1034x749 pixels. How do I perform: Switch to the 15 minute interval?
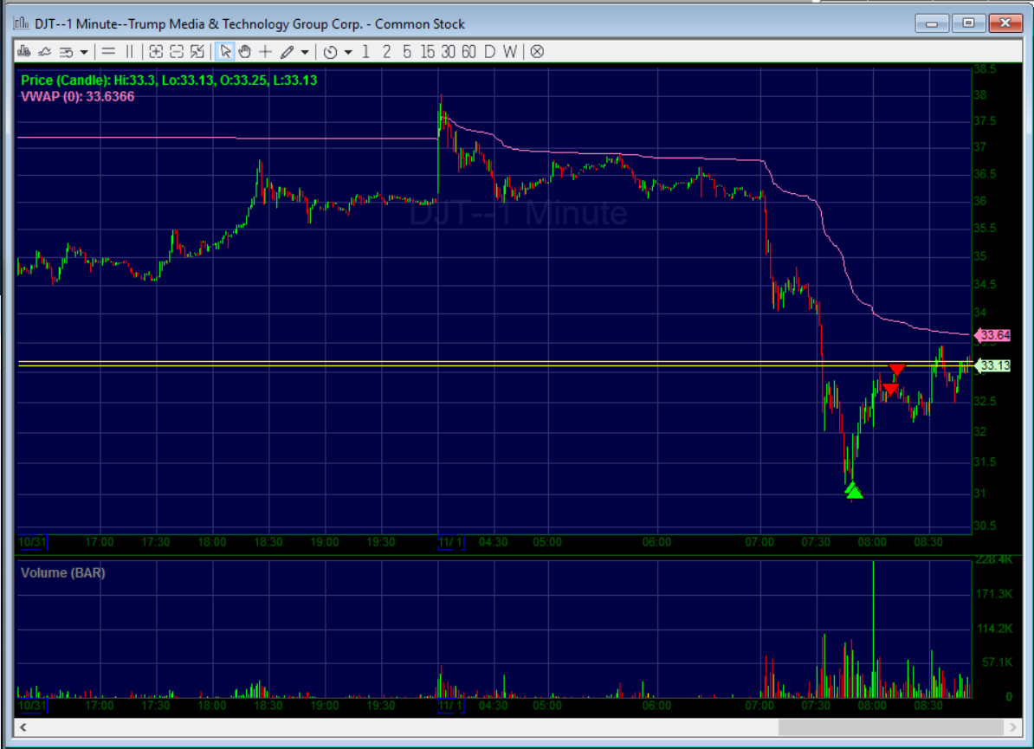427,51
